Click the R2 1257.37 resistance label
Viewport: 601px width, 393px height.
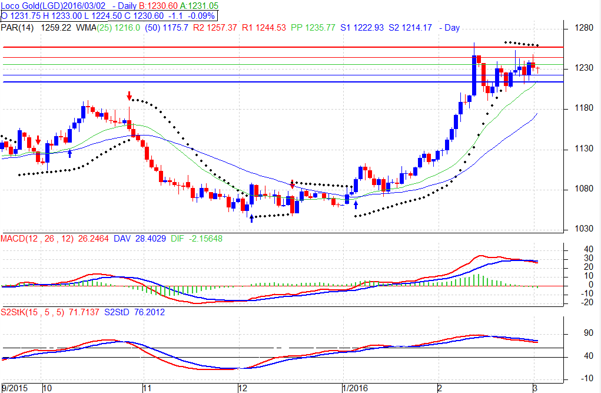tap(215, 28)
